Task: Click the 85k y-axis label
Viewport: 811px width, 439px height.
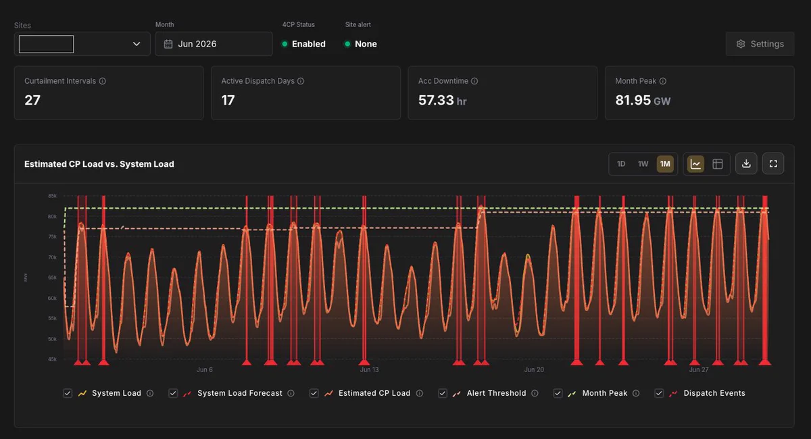Action: point(52,196)
